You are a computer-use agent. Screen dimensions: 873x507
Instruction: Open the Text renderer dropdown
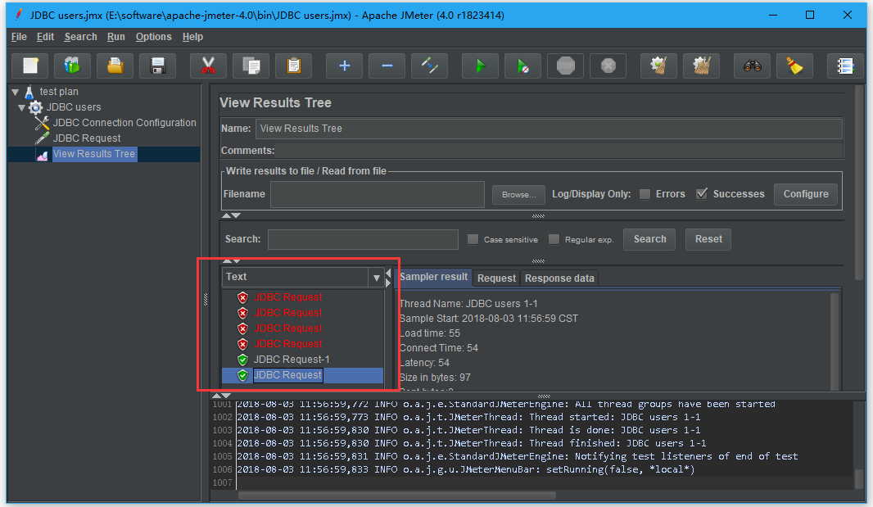coord(376,278)
